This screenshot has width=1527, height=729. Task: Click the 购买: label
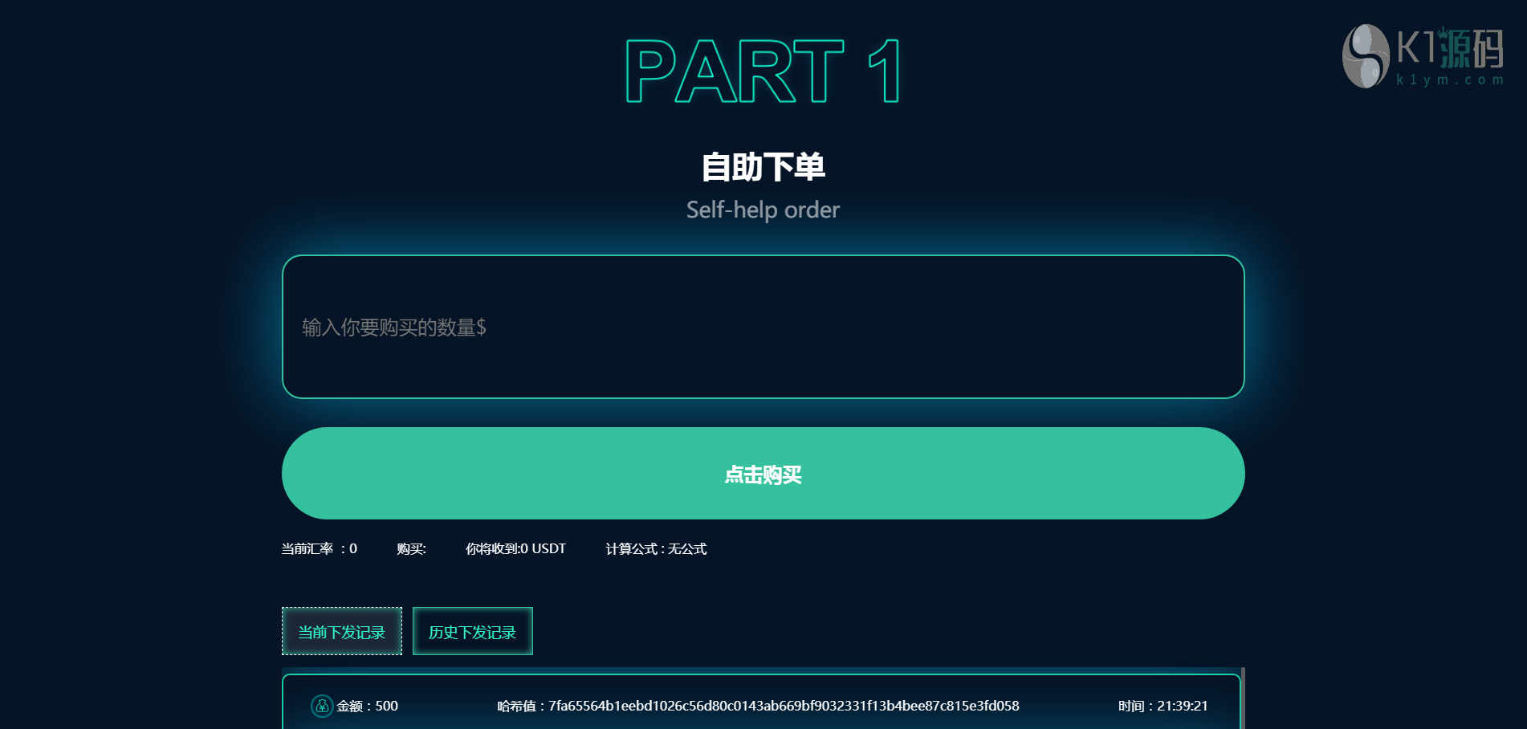coord(411,549)
